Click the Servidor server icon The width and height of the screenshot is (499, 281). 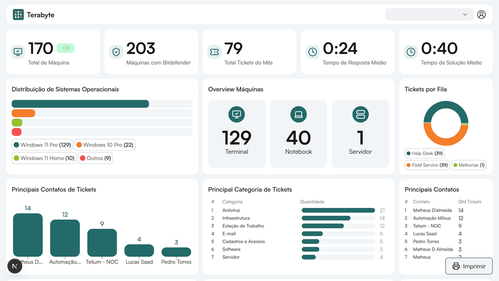360,114
